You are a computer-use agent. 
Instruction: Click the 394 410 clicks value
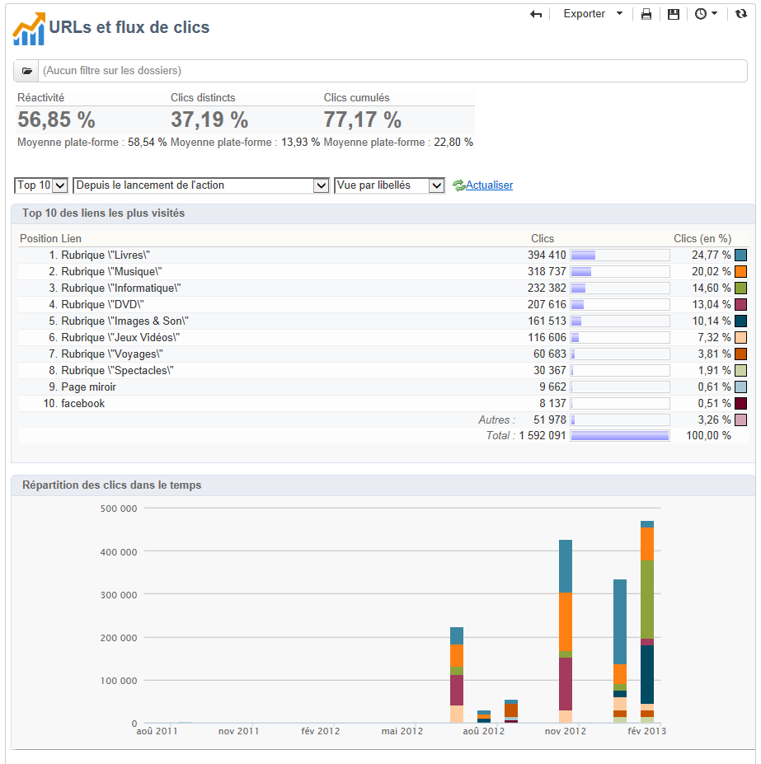click(547, 255)
